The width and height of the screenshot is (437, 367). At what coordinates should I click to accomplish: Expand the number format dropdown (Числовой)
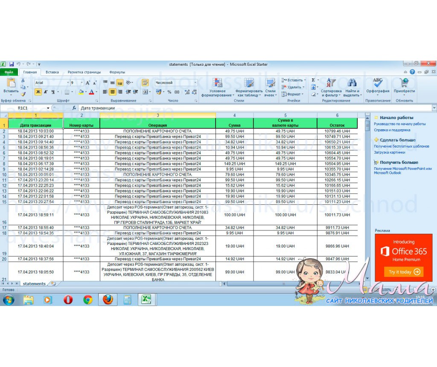pyautogui.click(x=195, y=82)
